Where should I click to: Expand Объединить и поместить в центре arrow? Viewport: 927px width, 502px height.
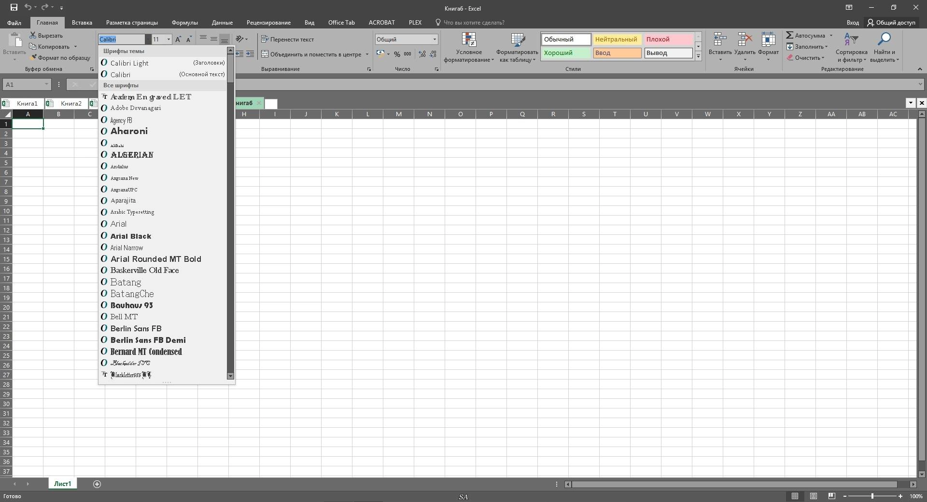coord(367,54)
